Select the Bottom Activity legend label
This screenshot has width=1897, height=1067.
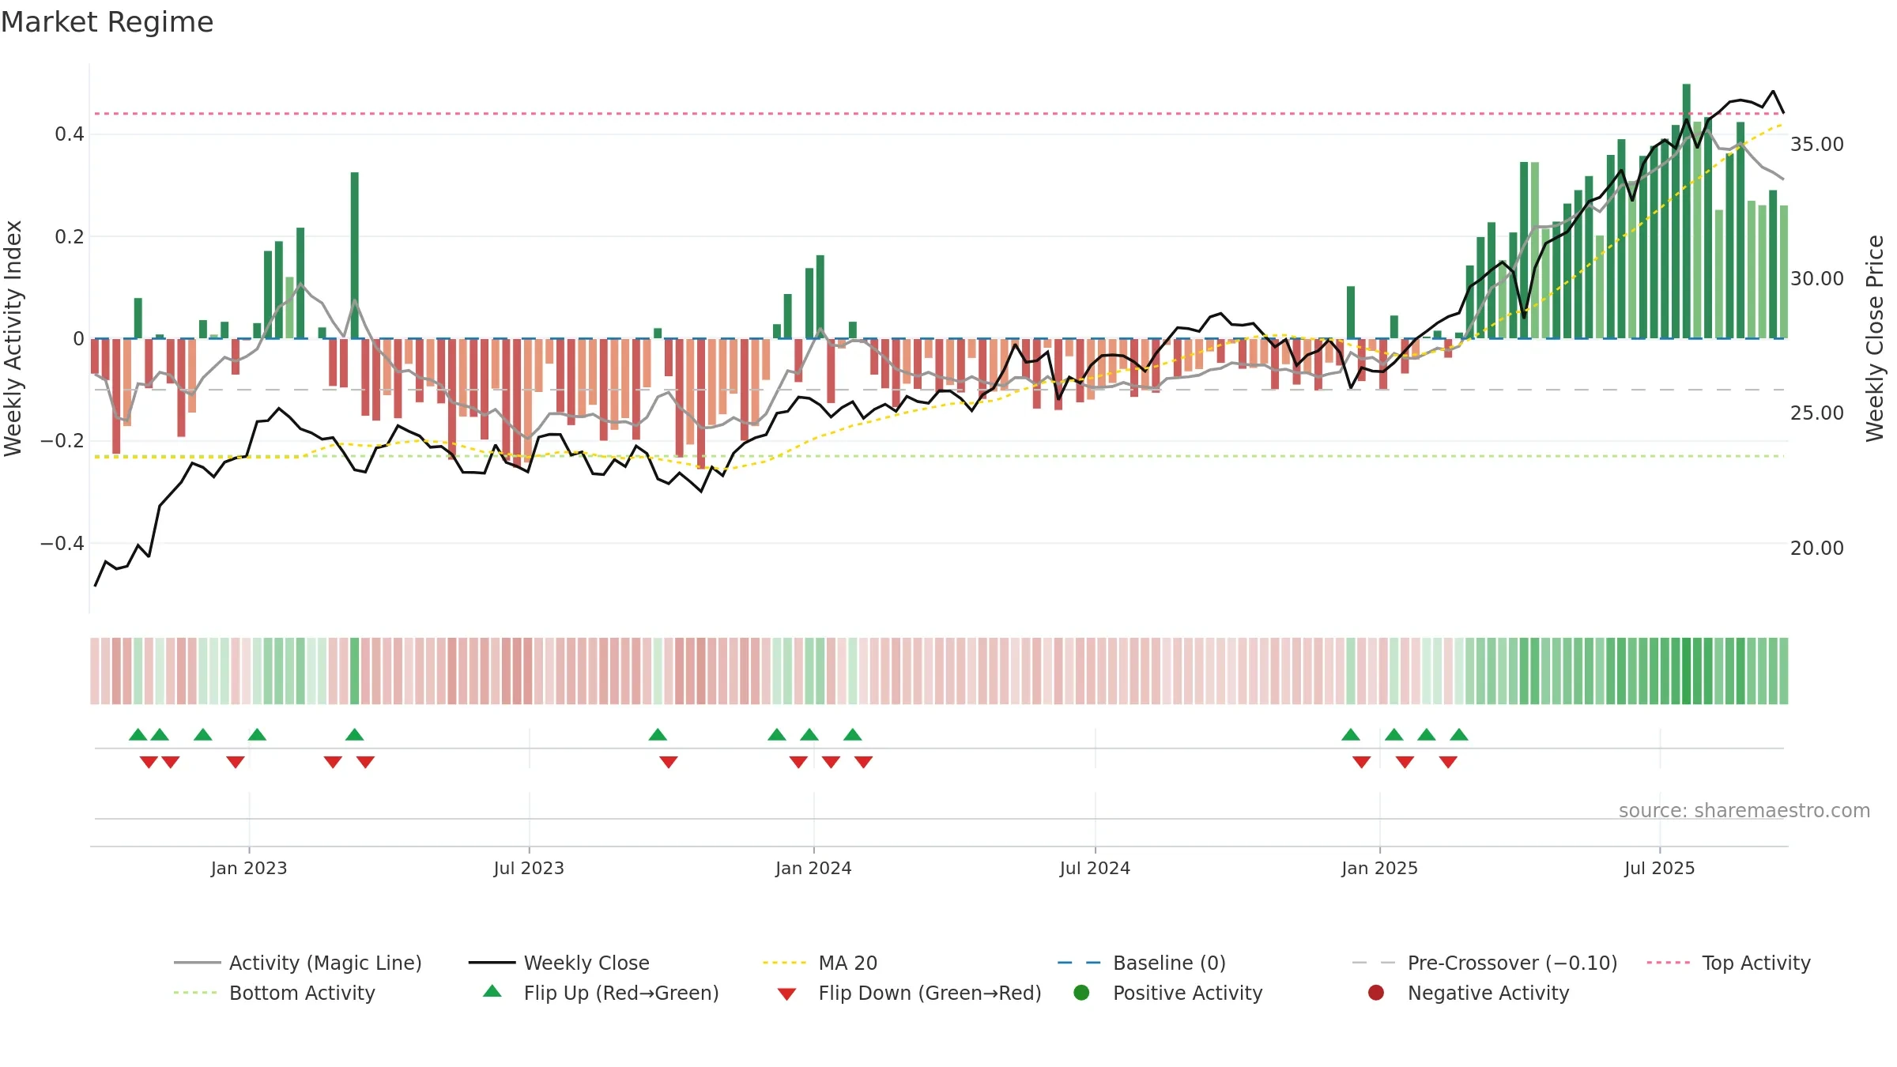click(302, 993)
